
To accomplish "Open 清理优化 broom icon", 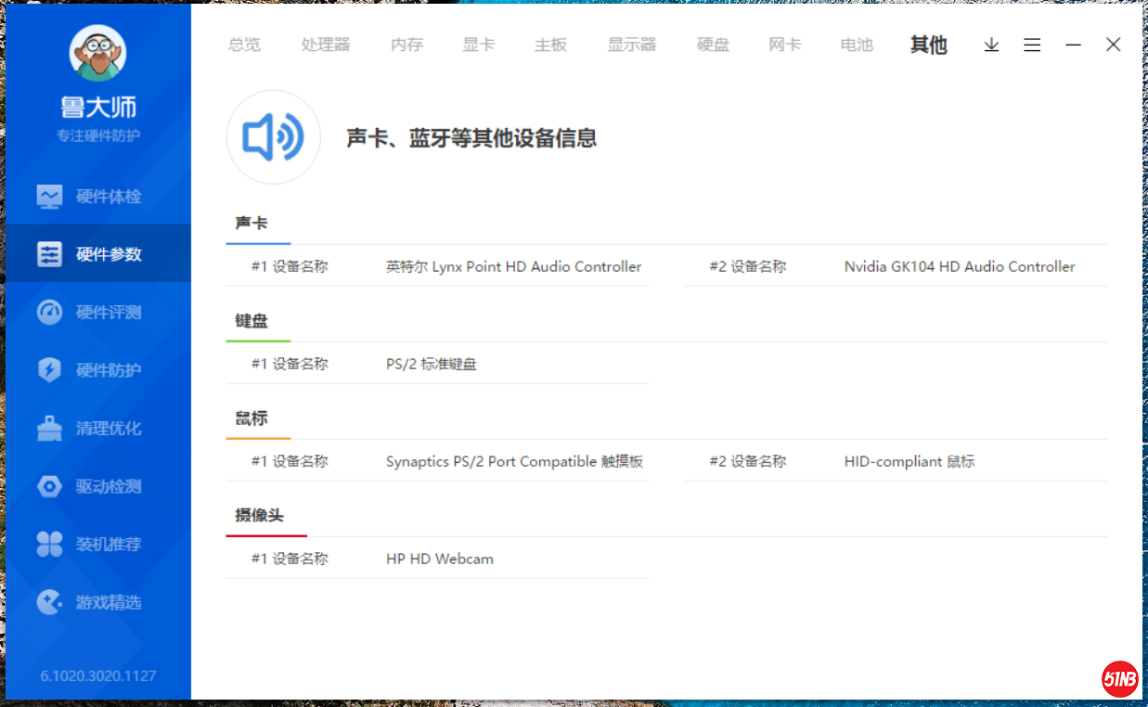I will [x=49, y=429].
